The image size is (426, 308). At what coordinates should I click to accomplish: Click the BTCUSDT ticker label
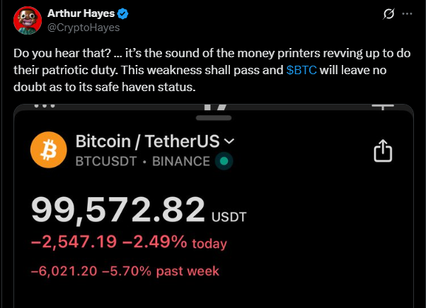click(106, 161)
